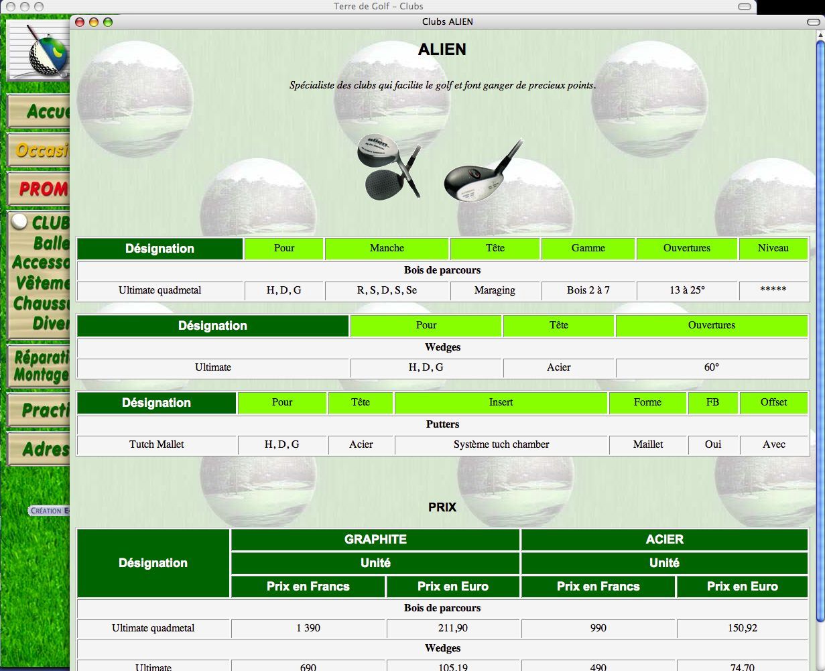
Task: Click the 'Tutch Mallet' cell
Action: pos(157,445)
